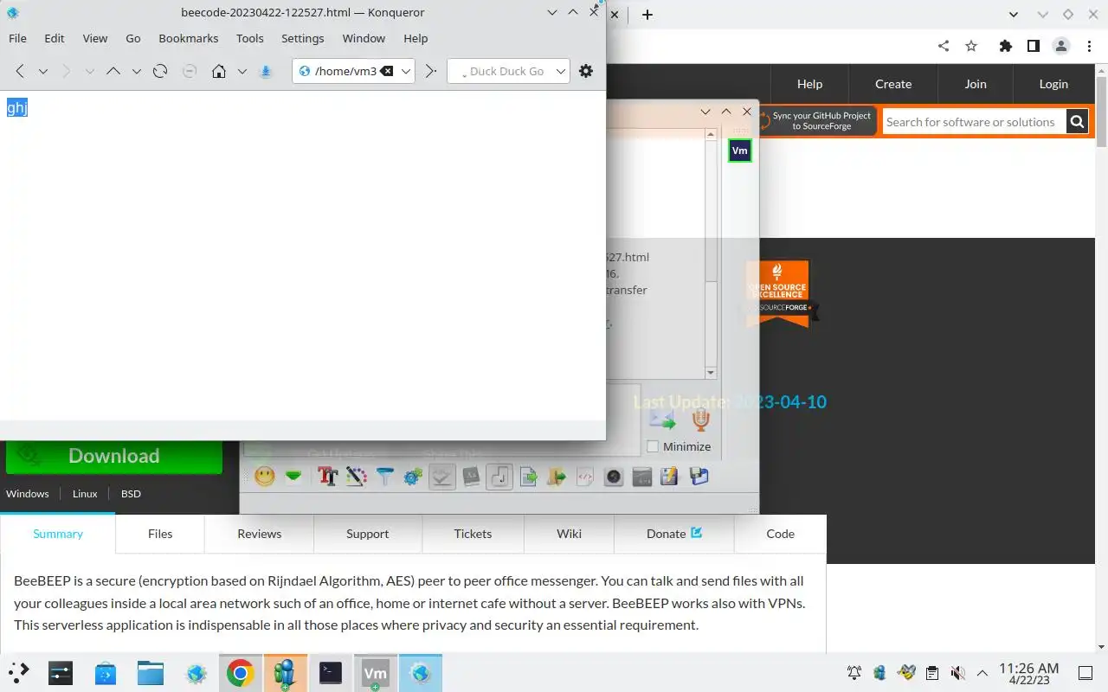1108x692 pixels.
Task: Toggle the beep music note icon in BeeBEEP
Action: [499, 476]
